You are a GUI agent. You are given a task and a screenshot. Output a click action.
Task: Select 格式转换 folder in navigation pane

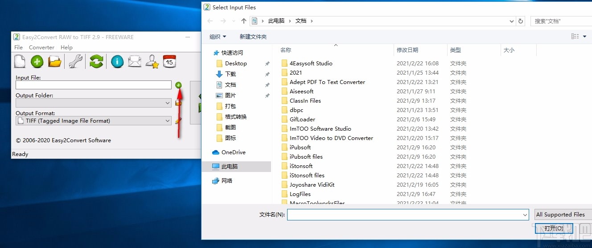click(x=236, y=117)
